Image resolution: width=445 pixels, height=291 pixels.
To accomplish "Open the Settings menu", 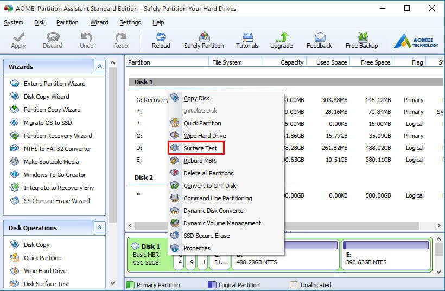I will [130, 22].
